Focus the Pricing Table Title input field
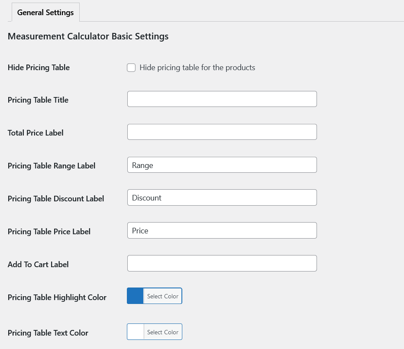Viewport: 404px width, 349px height. pos(222,99)
